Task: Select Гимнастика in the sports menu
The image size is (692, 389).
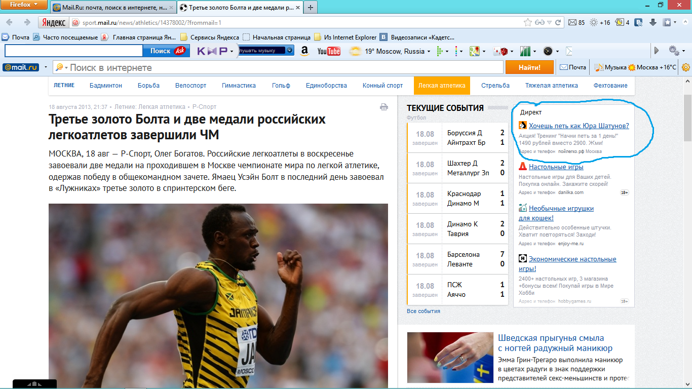Action: point(239,86)
